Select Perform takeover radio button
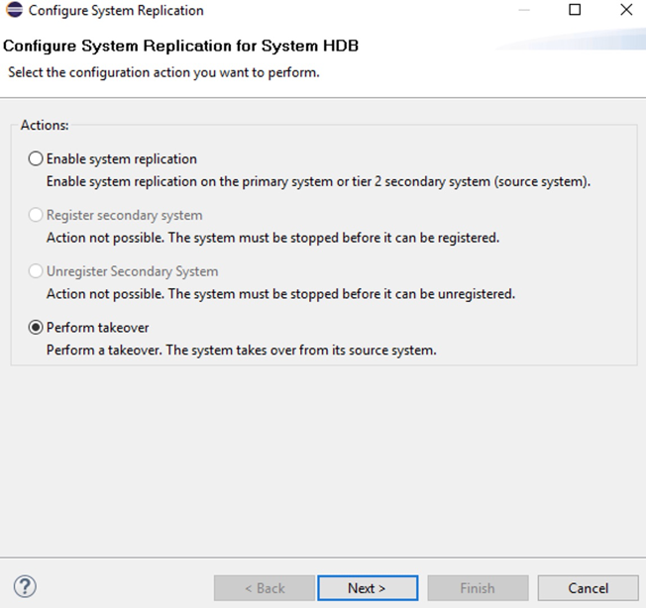The image size is (646, 608). tap(36, 328)
